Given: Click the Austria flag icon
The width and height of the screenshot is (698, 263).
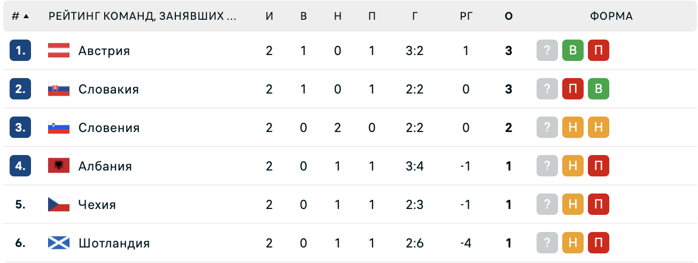Looking at the screenshot, I should [x=59, y=51].
